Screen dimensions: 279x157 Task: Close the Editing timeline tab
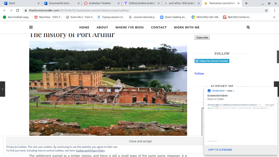pyautogui.click(x=159, y=3)
